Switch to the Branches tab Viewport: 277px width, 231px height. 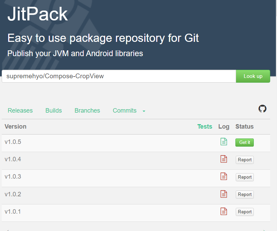(87, 111)
